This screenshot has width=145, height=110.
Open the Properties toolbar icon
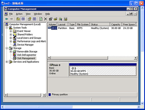tap(50, 19)
